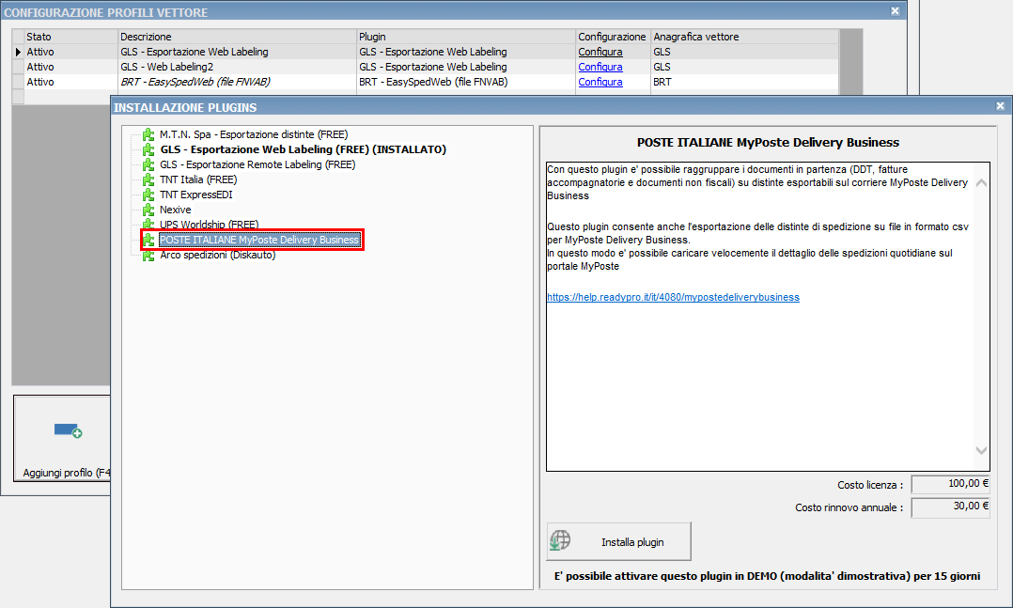This screenshot has width=1013, height=608.
Task: Click the Costo rinnovo annuale field
Action: (x=950, y=507)
